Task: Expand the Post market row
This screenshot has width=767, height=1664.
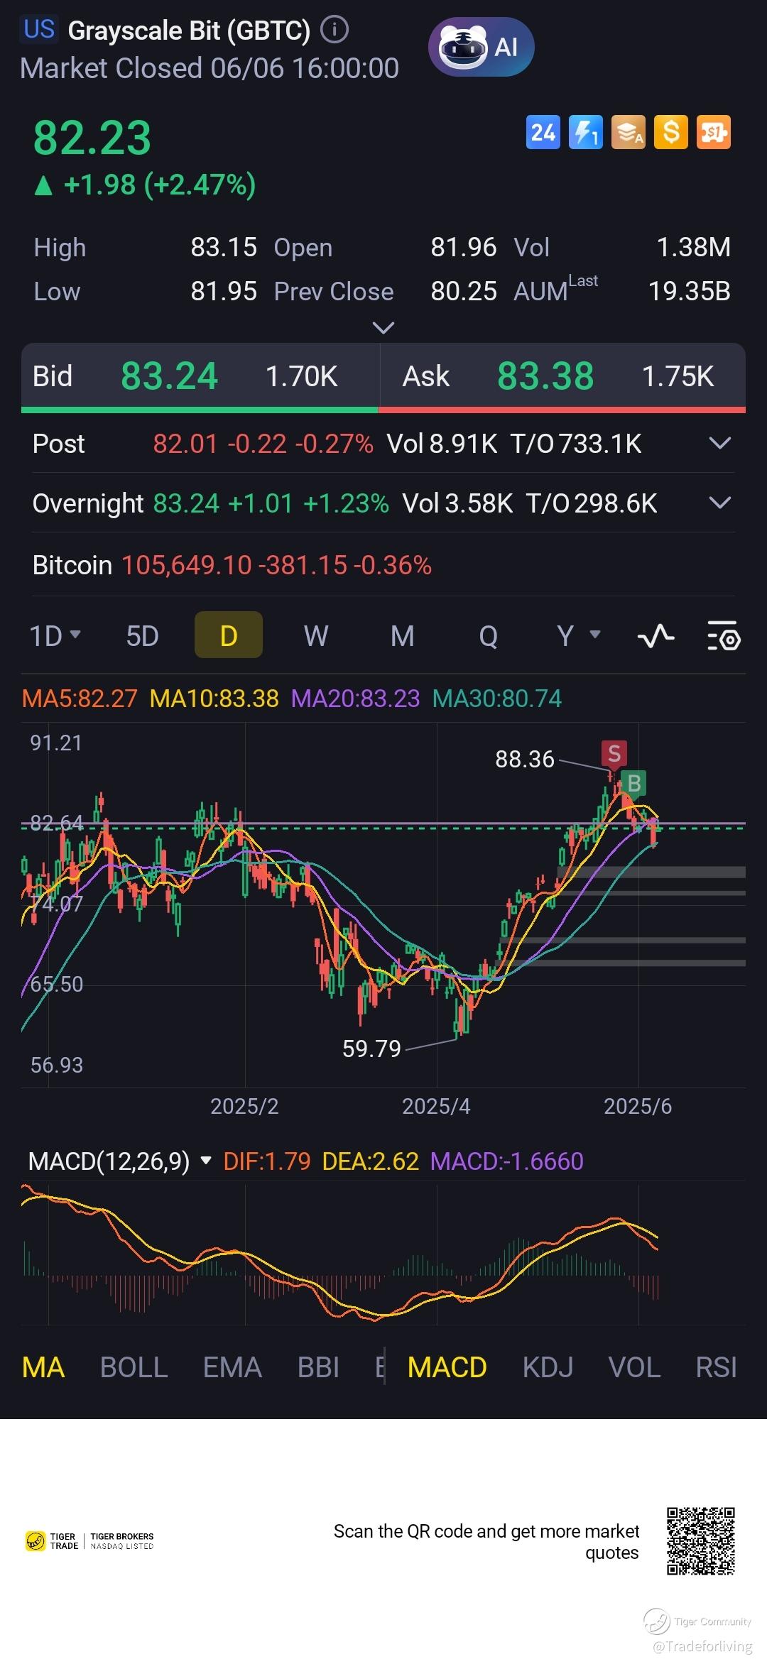Action: coord(720,444)
